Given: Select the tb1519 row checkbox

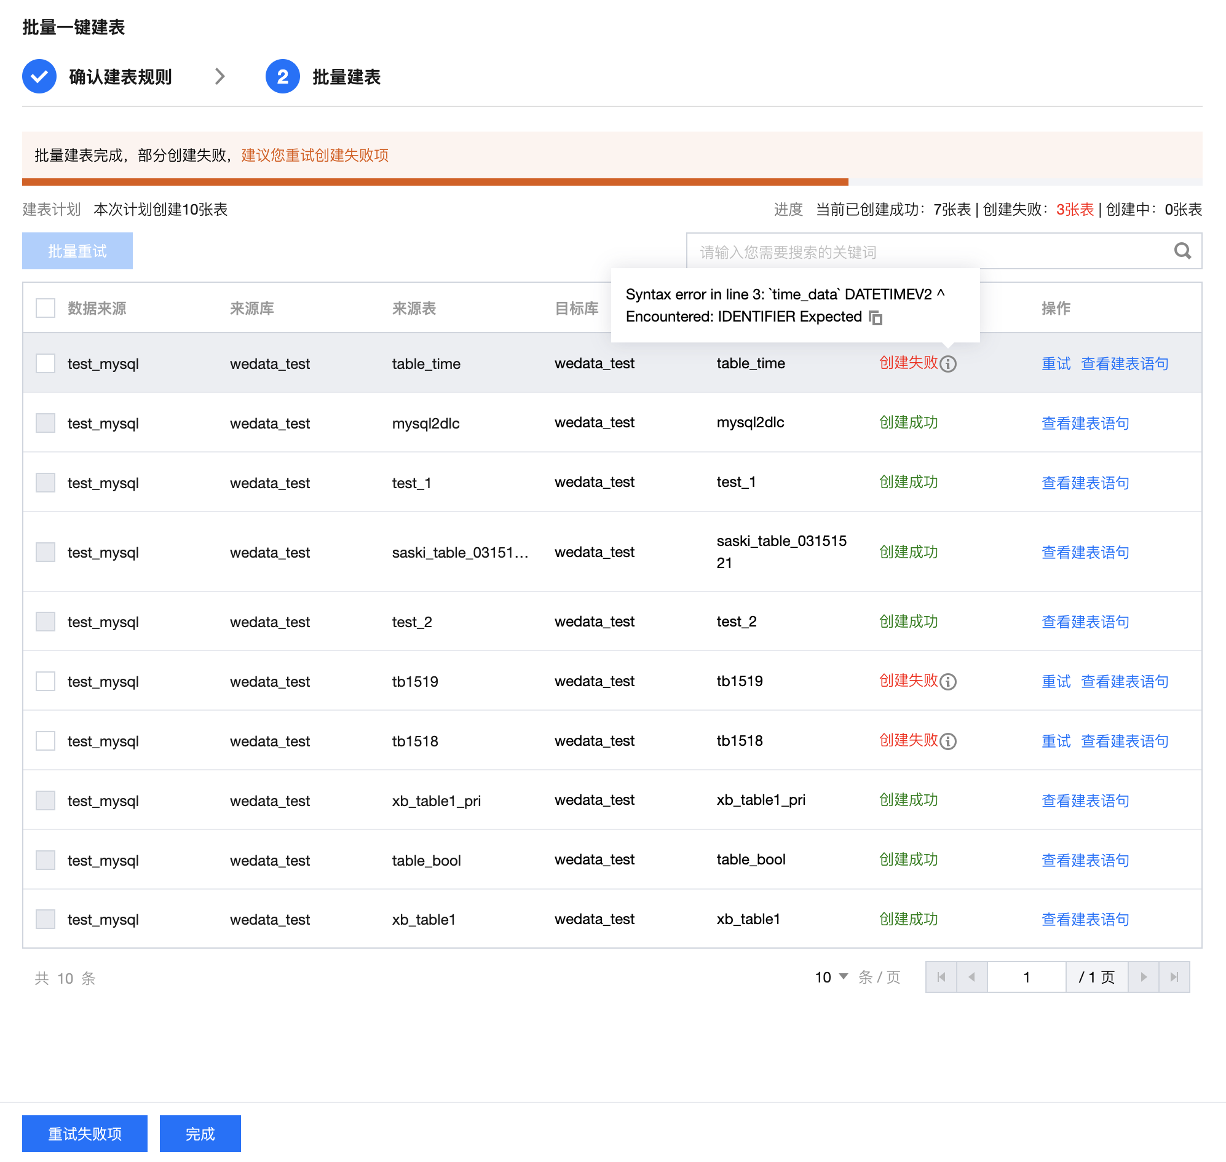Looking at the screenshot, I should tap(45, 681).
